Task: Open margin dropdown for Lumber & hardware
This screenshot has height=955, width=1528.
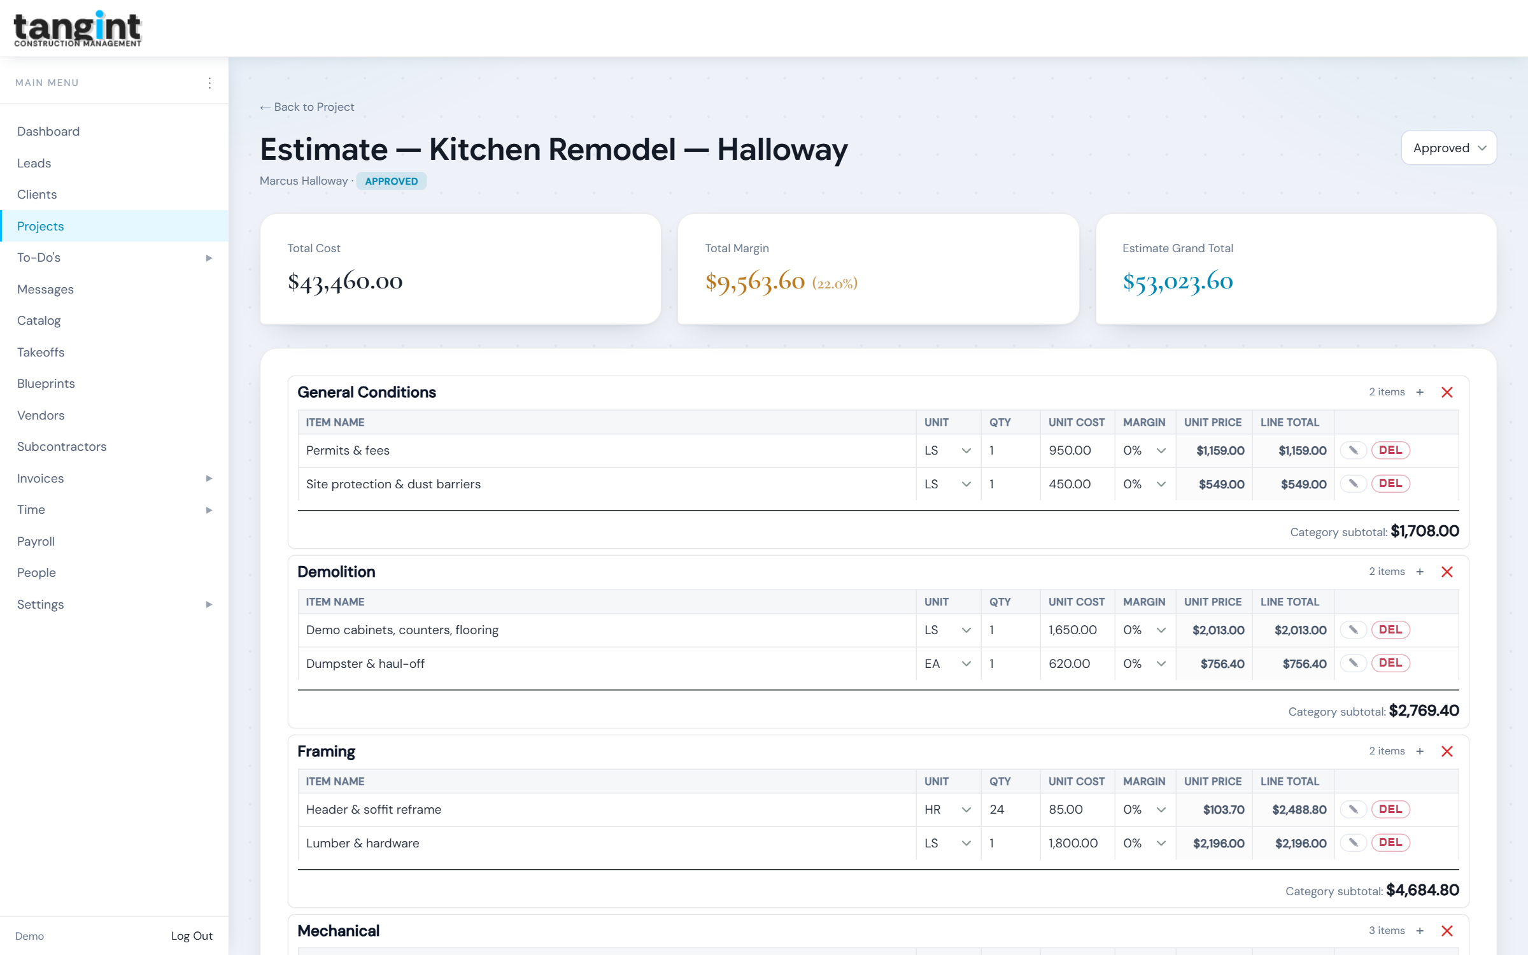Action: [x=1145, y=843]
